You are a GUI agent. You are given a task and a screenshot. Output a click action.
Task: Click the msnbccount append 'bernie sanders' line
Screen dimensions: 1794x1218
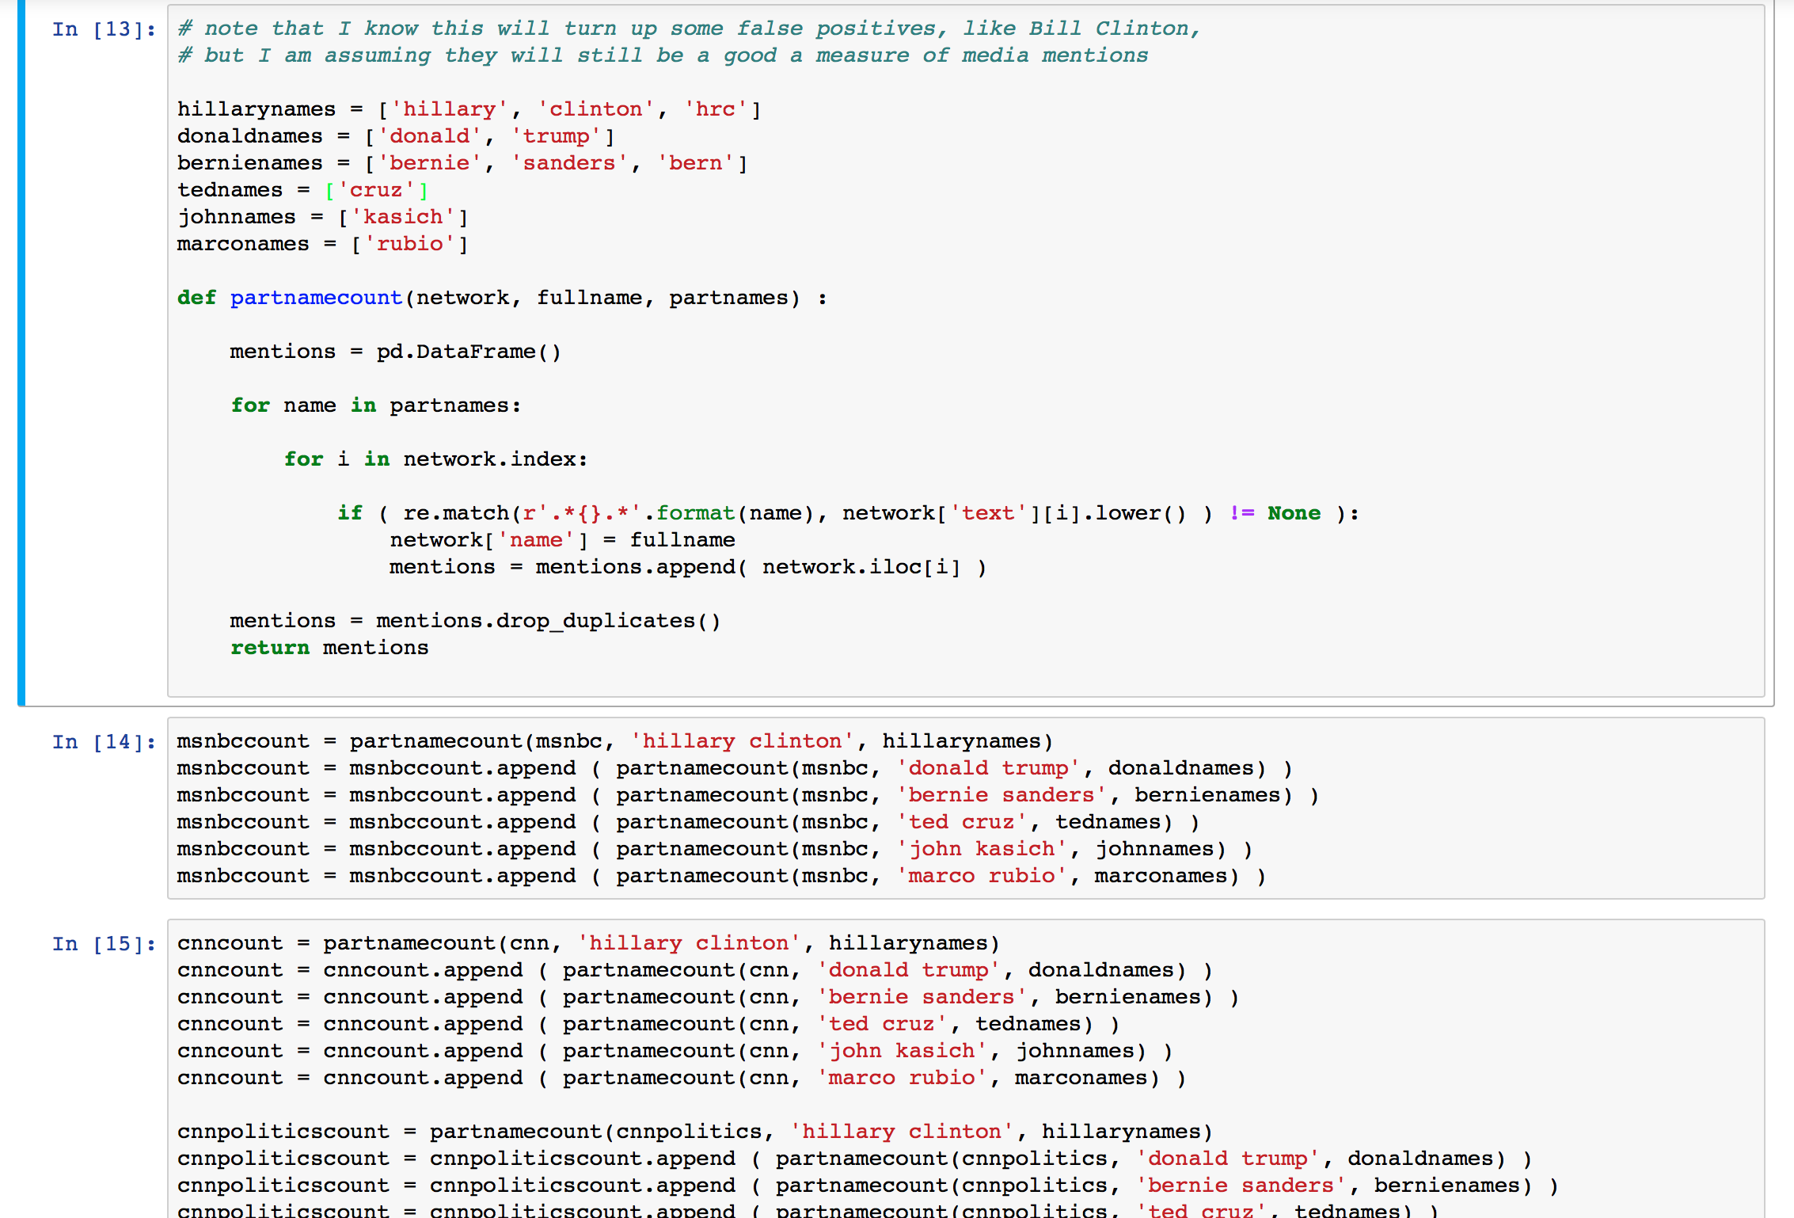click(748, 795)
